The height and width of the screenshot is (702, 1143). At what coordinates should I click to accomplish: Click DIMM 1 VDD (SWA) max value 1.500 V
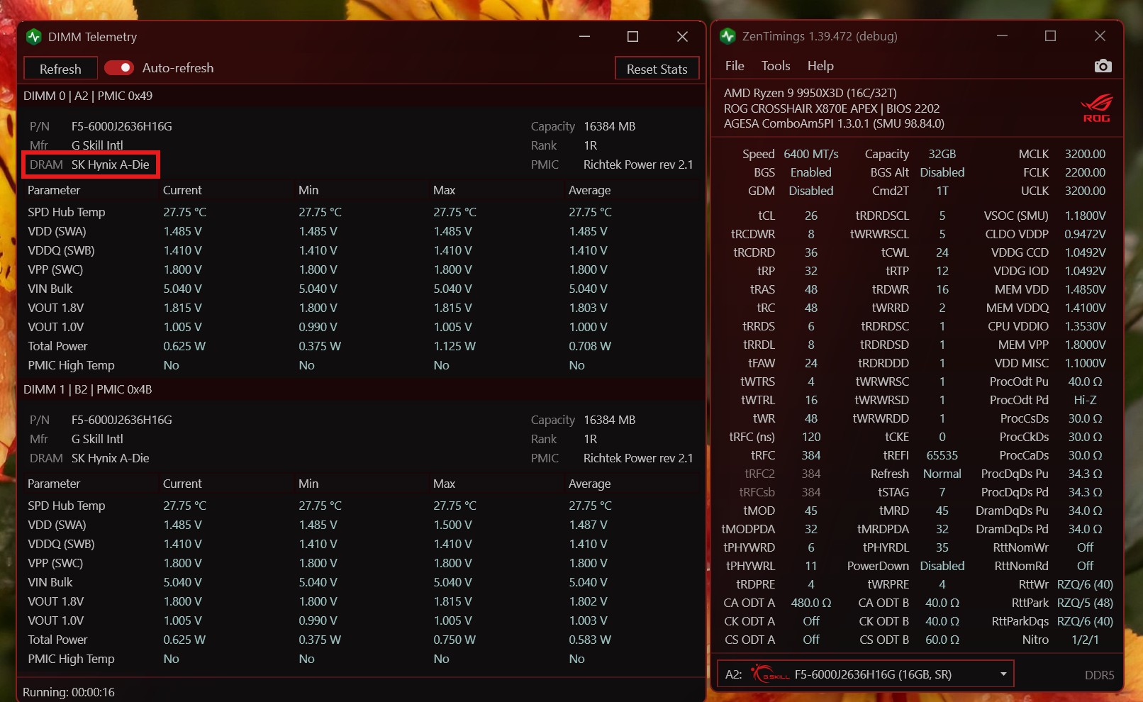452,525
